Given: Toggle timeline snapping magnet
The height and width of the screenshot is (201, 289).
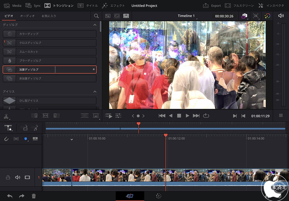Looking at the screenshot, I should 6,139.
